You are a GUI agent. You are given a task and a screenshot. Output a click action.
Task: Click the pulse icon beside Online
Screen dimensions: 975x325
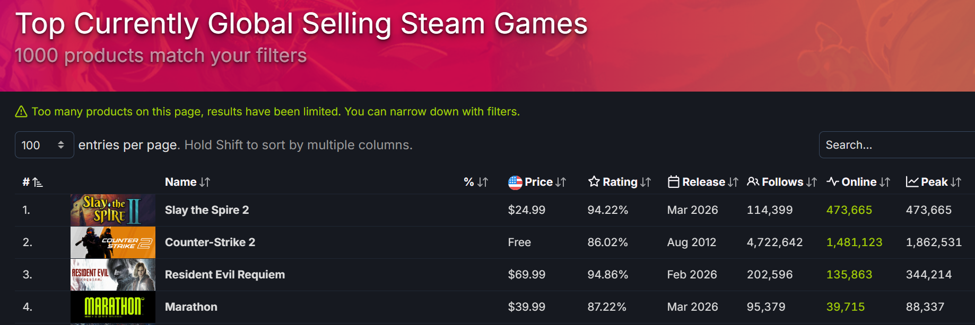[x=832, y=182]
